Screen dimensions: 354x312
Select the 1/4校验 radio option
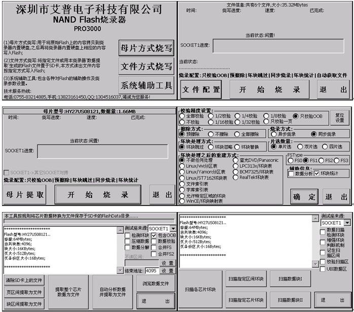(237, 116)
